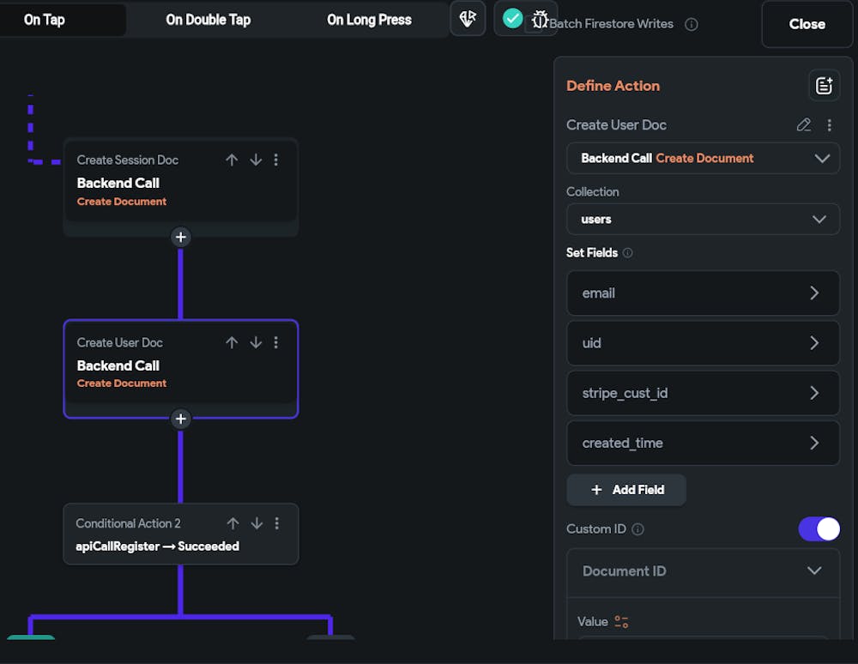
Task: Click the green checkmark status icon
Action: [513, 19]
